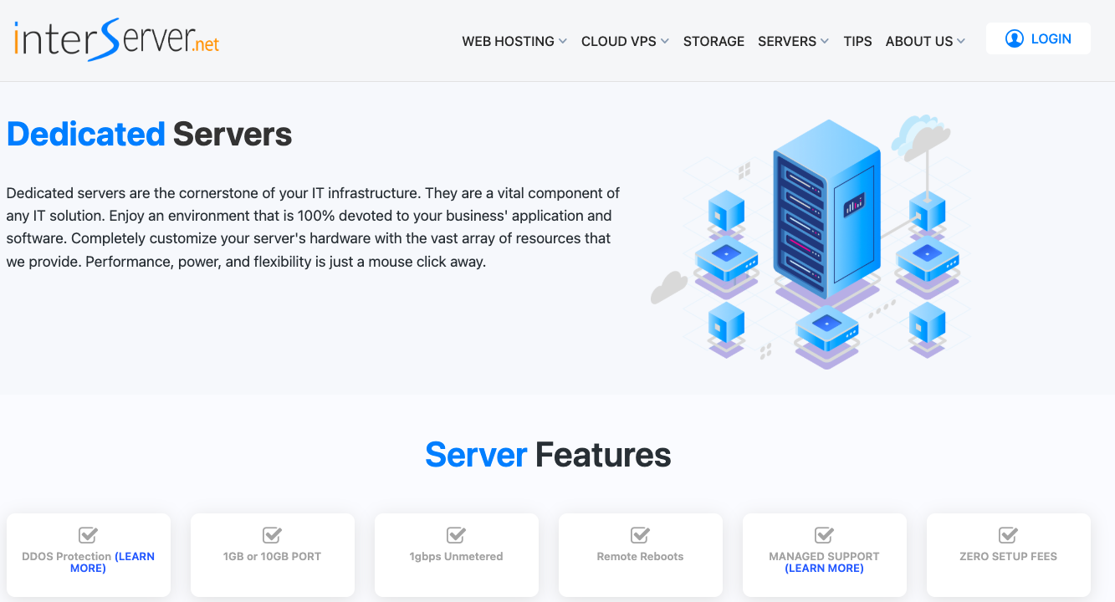The width and height of the screenshot is (1115, 602).
Task: Click the 1gbps Unmetered checkmark icon
Action: [x=456, y=535]
